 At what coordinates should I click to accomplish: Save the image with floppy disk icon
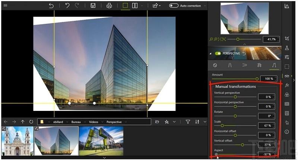(x=93, y=6)
